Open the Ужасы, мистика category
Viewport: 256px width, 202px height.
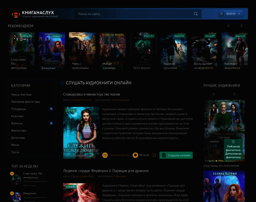(x=21, y=95)
